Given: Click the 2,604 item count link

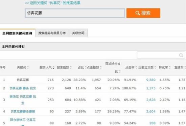Looking at the screenshot, I should coord(151,111).
